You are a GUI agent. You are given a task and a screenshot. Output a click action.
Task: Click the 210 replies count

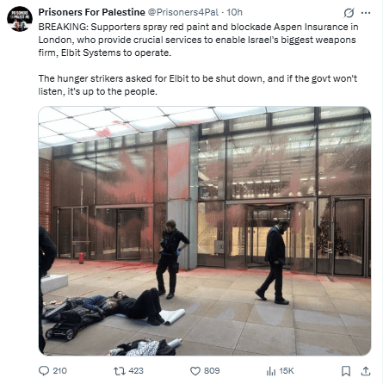point(59,371)
